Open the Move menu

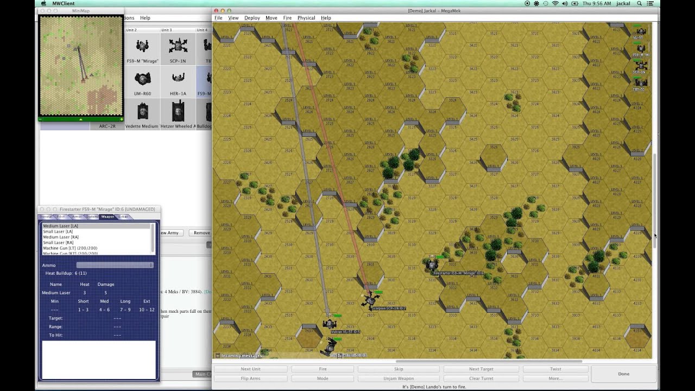[271, 18]
